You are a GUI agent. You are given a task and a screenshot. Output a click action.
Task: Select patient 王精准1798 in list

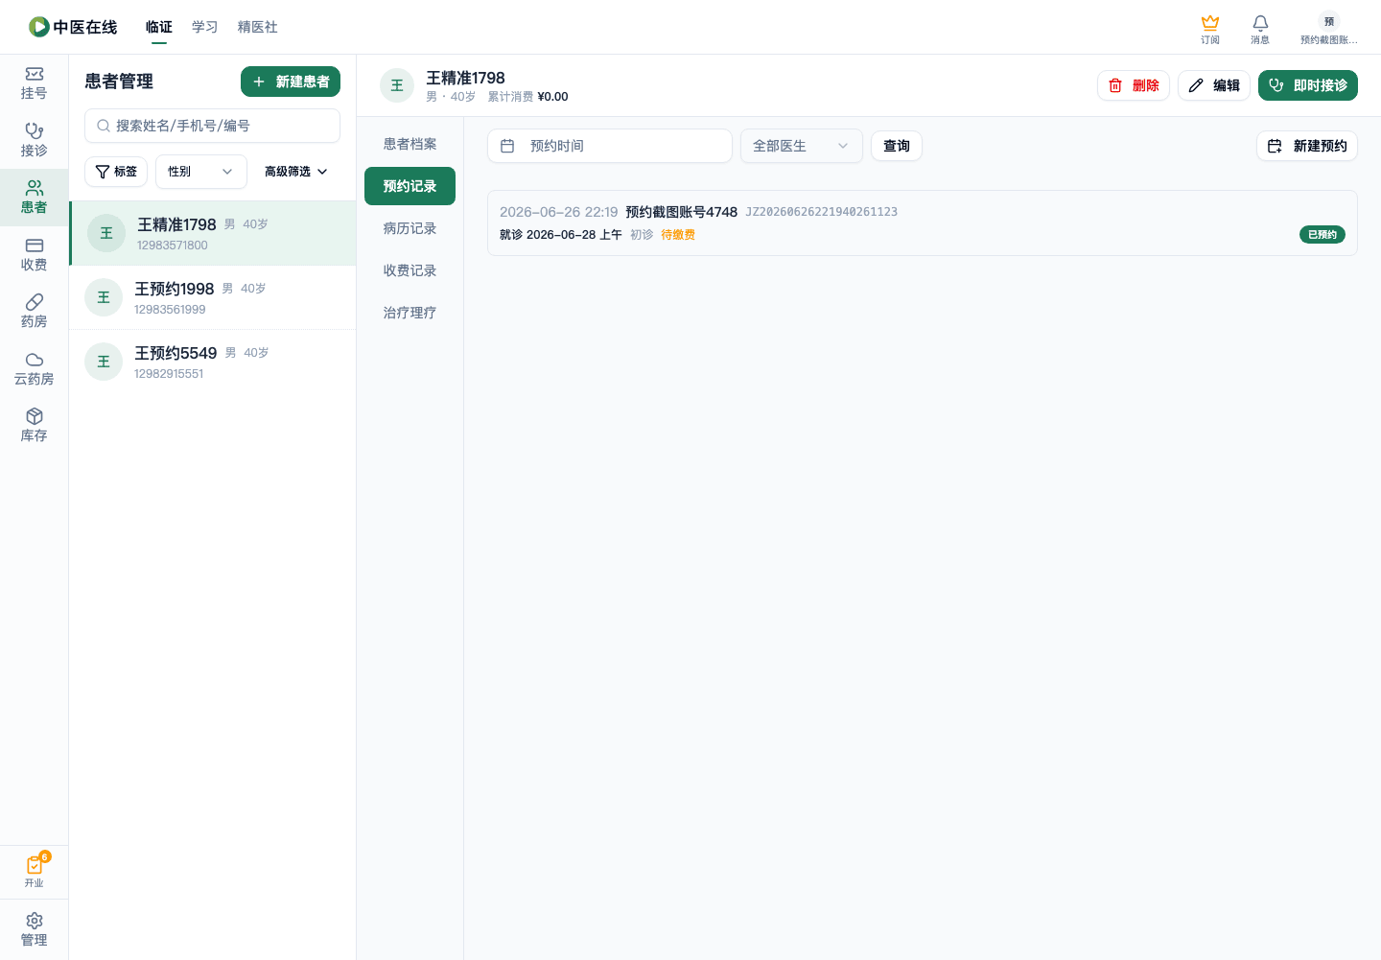213,233
